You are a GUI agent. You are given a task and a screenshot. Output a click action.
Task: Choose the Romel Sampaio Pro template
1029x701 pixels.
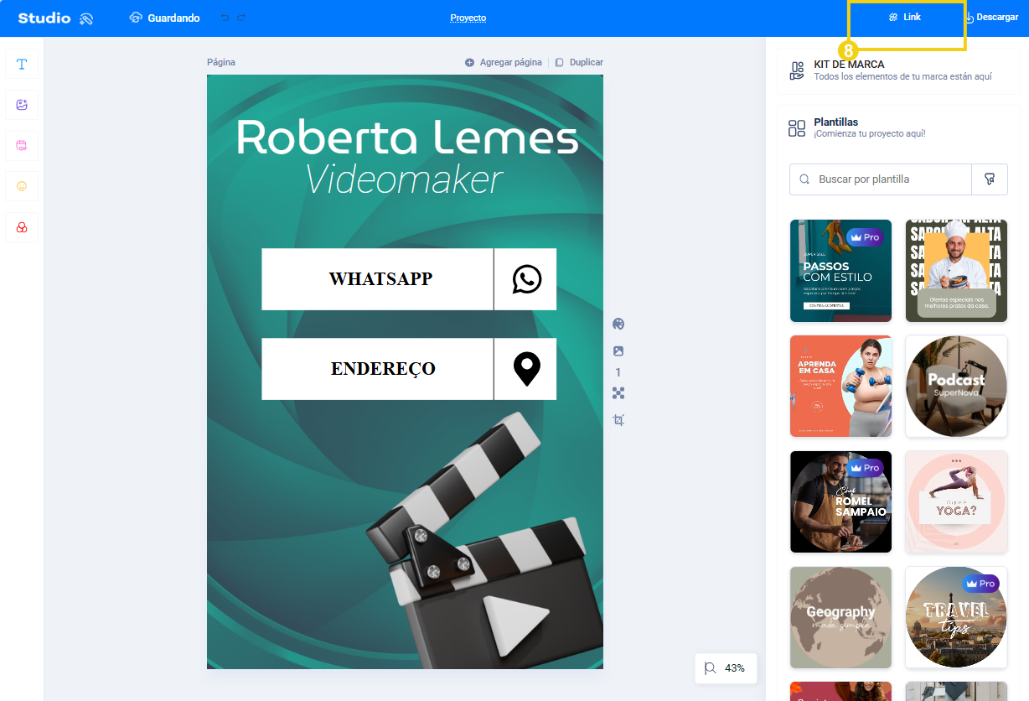pyautogui.click(x=840, y=502)
